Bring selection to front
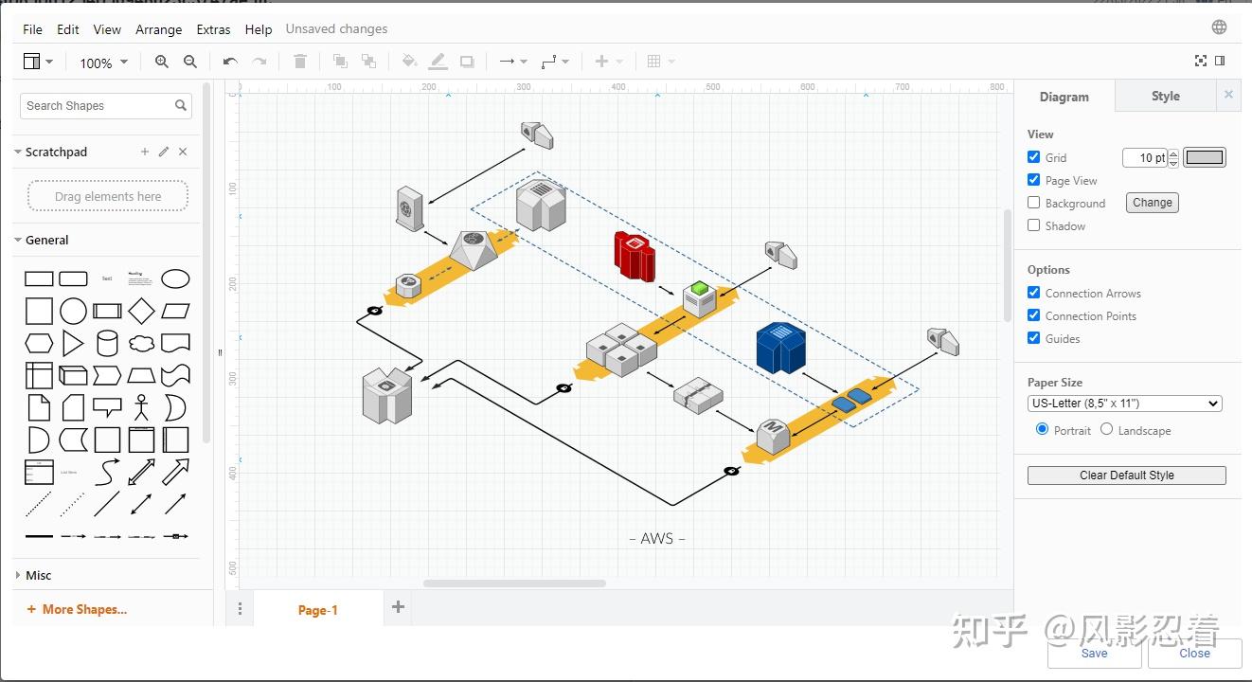Image resolution: width=1252 pixels, height=682 pixels. click(x=340, y=62)
